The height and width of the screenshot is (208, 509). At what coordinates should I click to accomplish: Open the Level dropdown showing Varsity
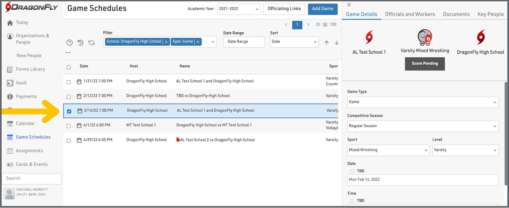pos(465,150)
